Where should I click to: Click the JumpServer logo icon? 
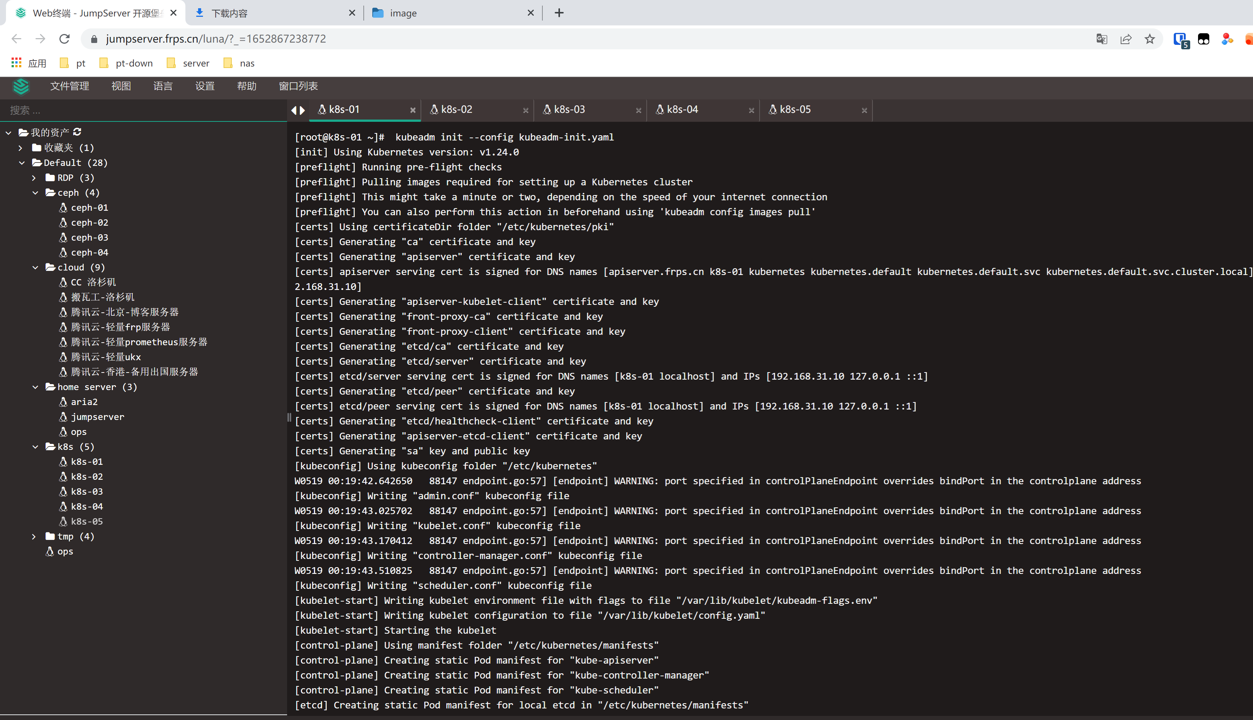21,87
